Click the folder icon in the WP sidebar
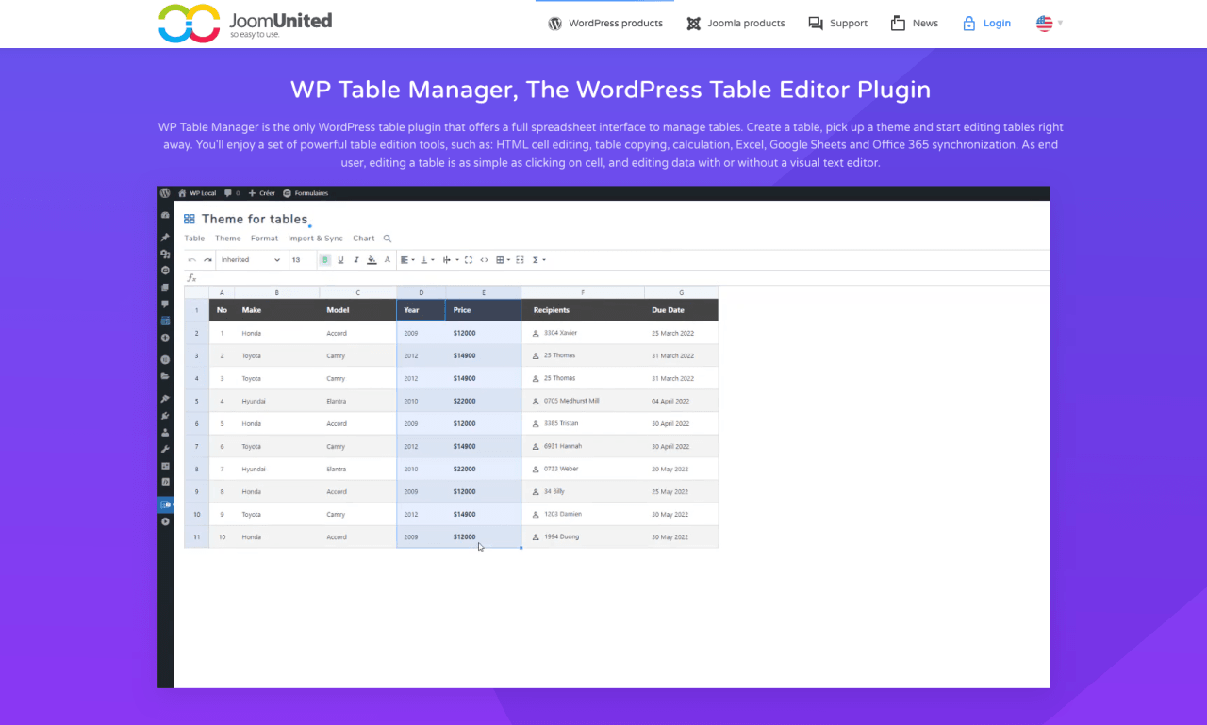This screenshot has height=725, width=1207. pos(165,376)
